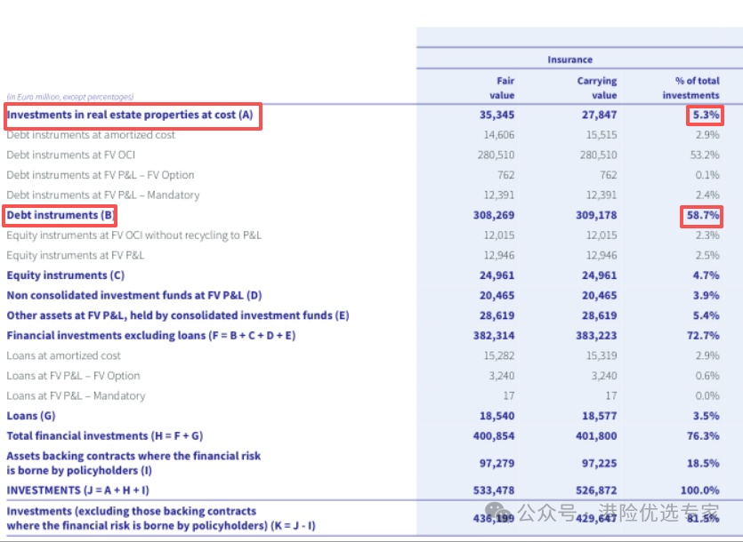Select the 18.5% percentage value

pyautogui.click(x=703, y=463)
